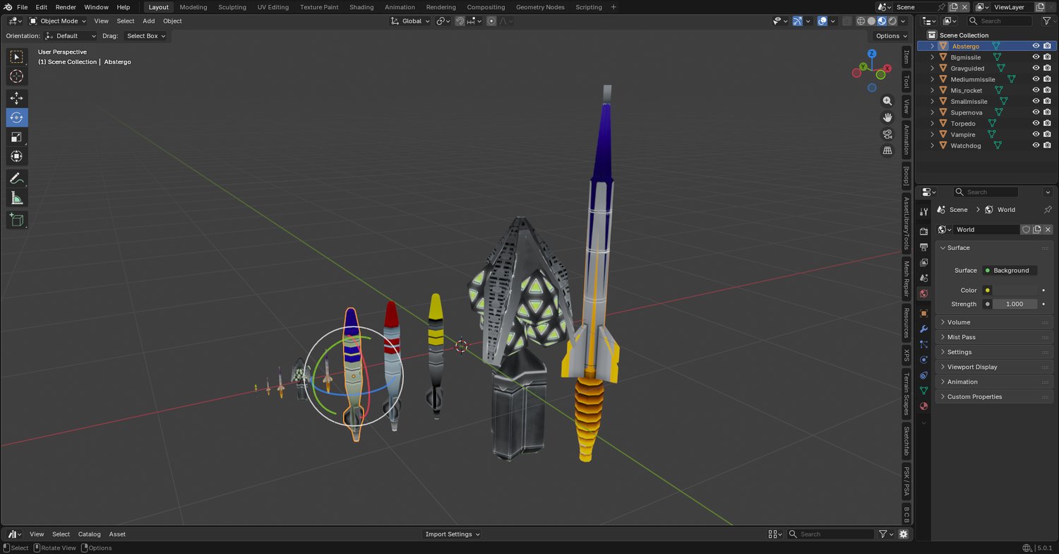Image resolution: width=1059 pixels, height=554 pixels.
Task: Switch perspective/orthographic with the grid icon
Action: (887, 151)
